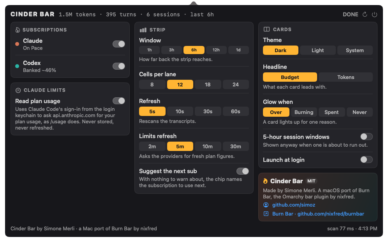Viewport: 388px width, 242px height.
Task: Click the flame icon beside SUBSCRIPTIONS
Action: pos(18,30)
